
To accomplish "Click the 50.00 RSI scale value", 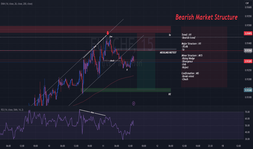I will [247, 125].
